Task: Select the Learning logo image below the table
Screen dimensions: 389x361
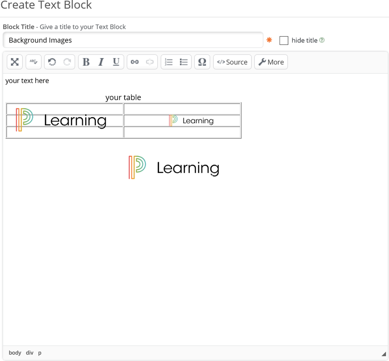Action: tap(174, 168)
